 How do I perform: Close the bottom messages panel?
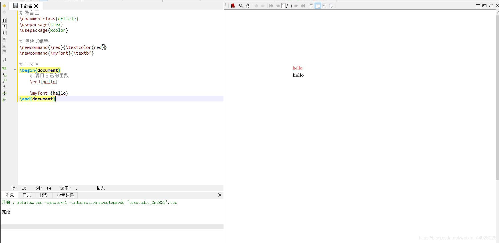pyautogui.click(x=220, y=195)
